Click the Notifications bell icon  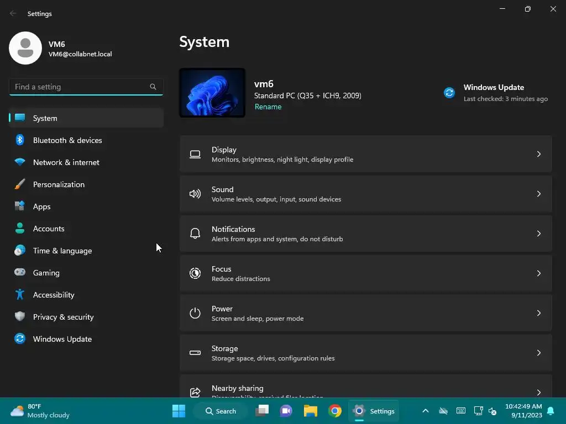point(195,234)
